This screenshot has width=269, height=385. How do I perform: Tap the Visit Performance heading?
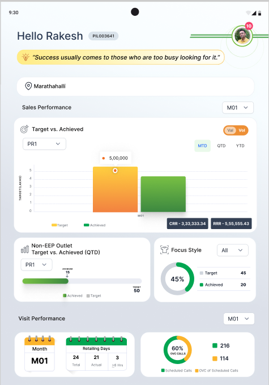coord(42,319)
